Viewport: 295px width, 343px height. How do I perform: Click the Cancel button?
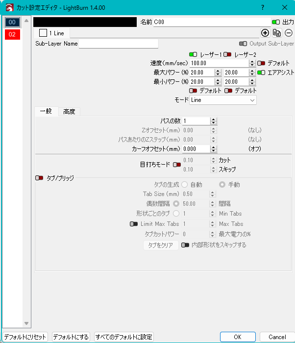tap(277, 337)
